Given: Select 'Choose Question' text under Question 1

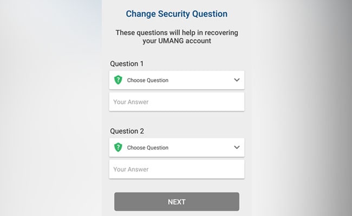Looking at the screenshot, I should pyautogui.click(x=148, y=80).
